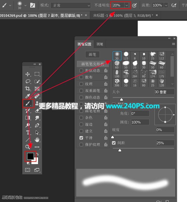Change the screen mode
Screen dimensions: 187x202
coord(37,170)
